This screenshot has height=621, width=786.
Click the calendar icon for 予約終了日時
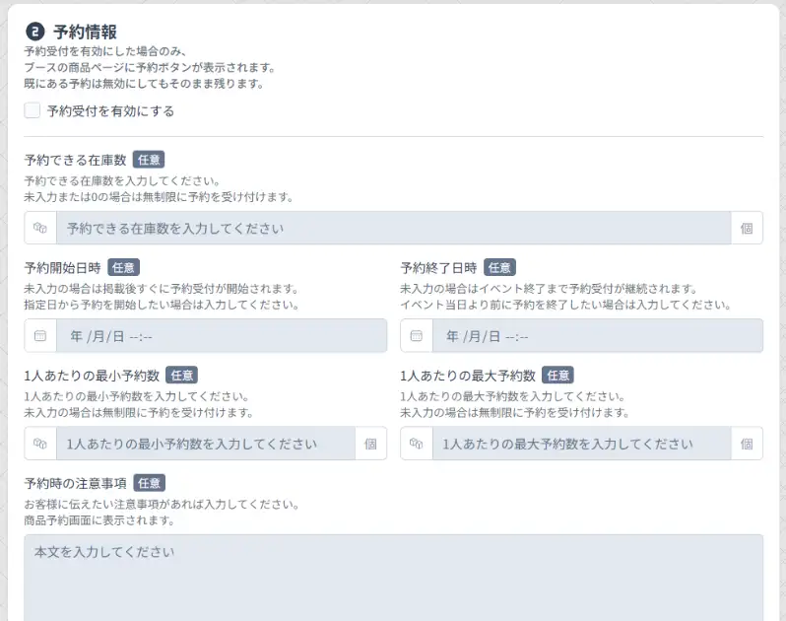[417, 336]
